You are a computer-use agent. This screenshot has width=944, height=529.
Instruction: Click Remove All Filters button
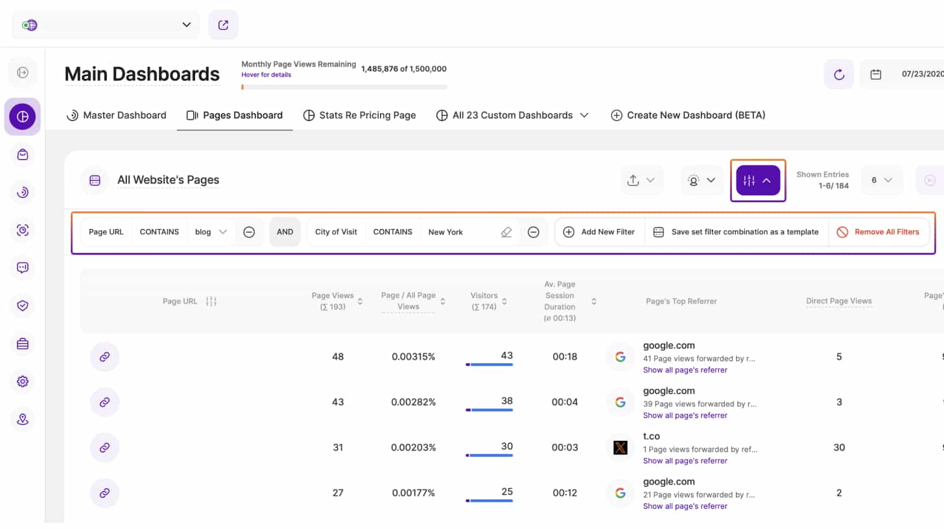(x=878, y=232)
